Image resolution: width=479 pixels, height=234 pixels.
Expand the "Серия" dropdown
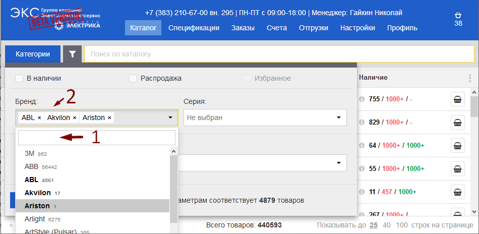(x=265, y=118)
